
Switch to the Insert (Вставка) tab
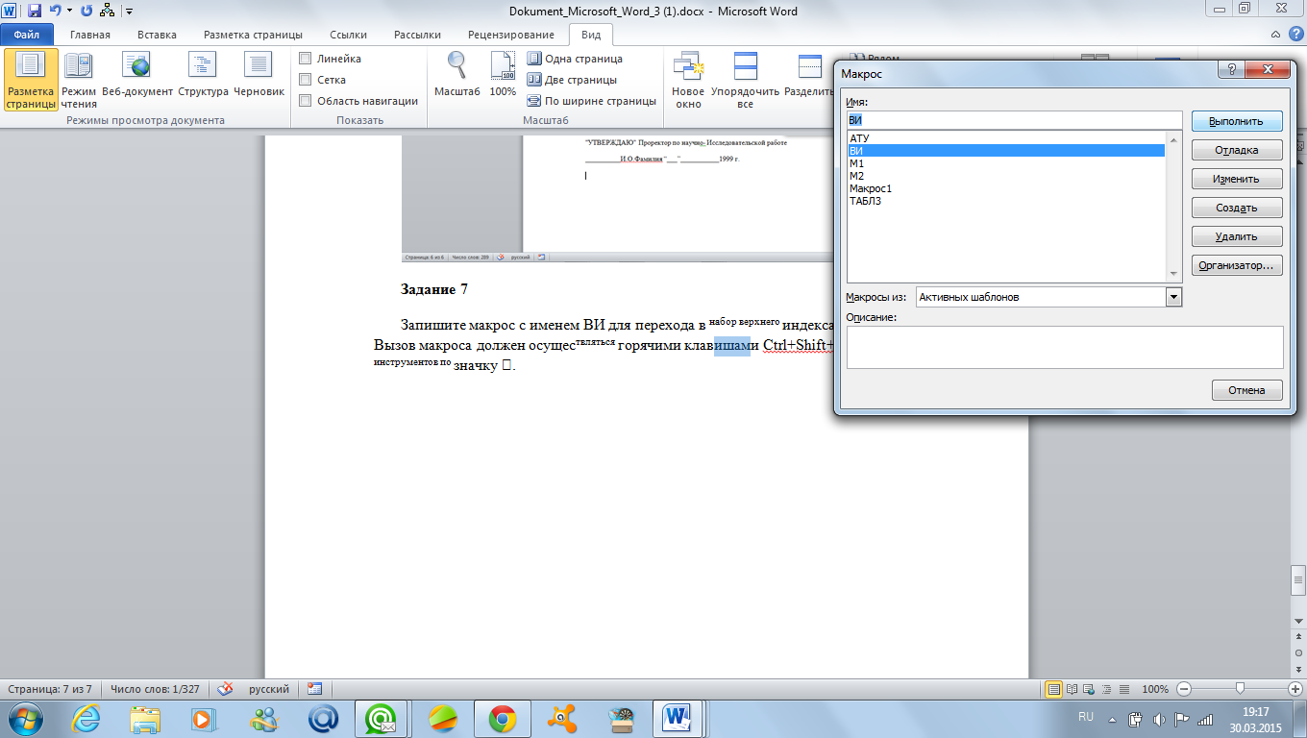tap(157, 35)
